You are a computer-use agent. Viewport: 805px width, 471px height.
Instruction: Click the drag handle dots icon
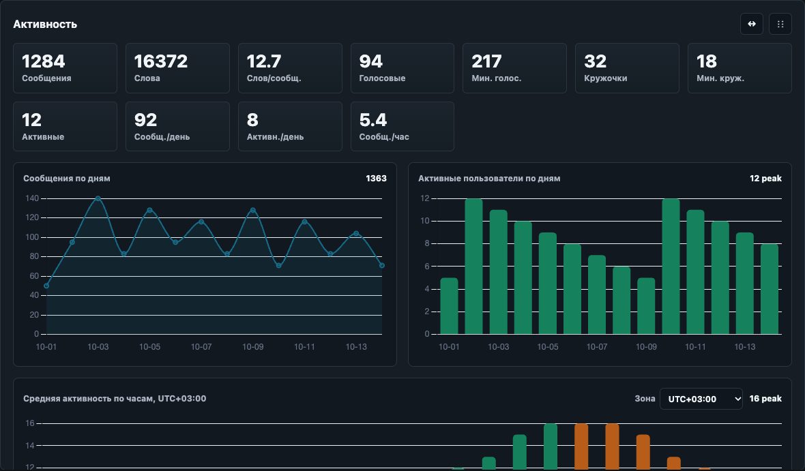coord(780,24)
